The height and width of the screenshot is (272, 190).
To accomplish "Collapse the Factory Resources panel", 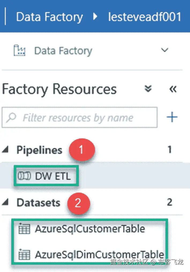I will (x=173, y=89).
